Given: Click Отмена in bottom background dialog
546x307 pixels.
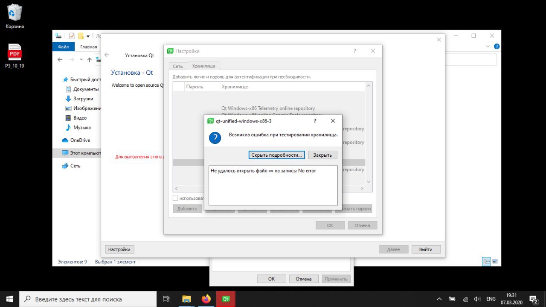Looking at the screenshot, I should click(304, 279).
